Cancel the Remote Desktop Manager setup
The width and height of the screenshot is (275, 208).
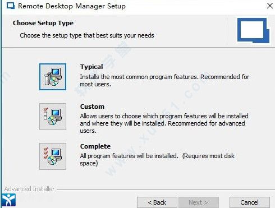point(250,202)
